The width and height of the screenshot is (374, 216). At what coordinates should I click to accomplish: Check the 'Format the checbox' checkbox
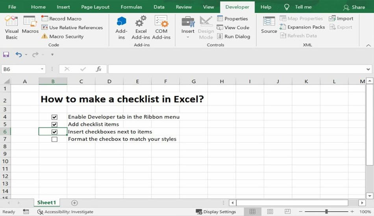pos(54,139)
